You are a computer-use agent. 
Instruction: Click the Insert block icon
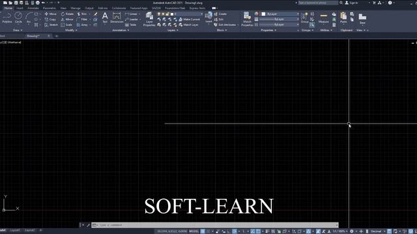[x=208, y=18]
